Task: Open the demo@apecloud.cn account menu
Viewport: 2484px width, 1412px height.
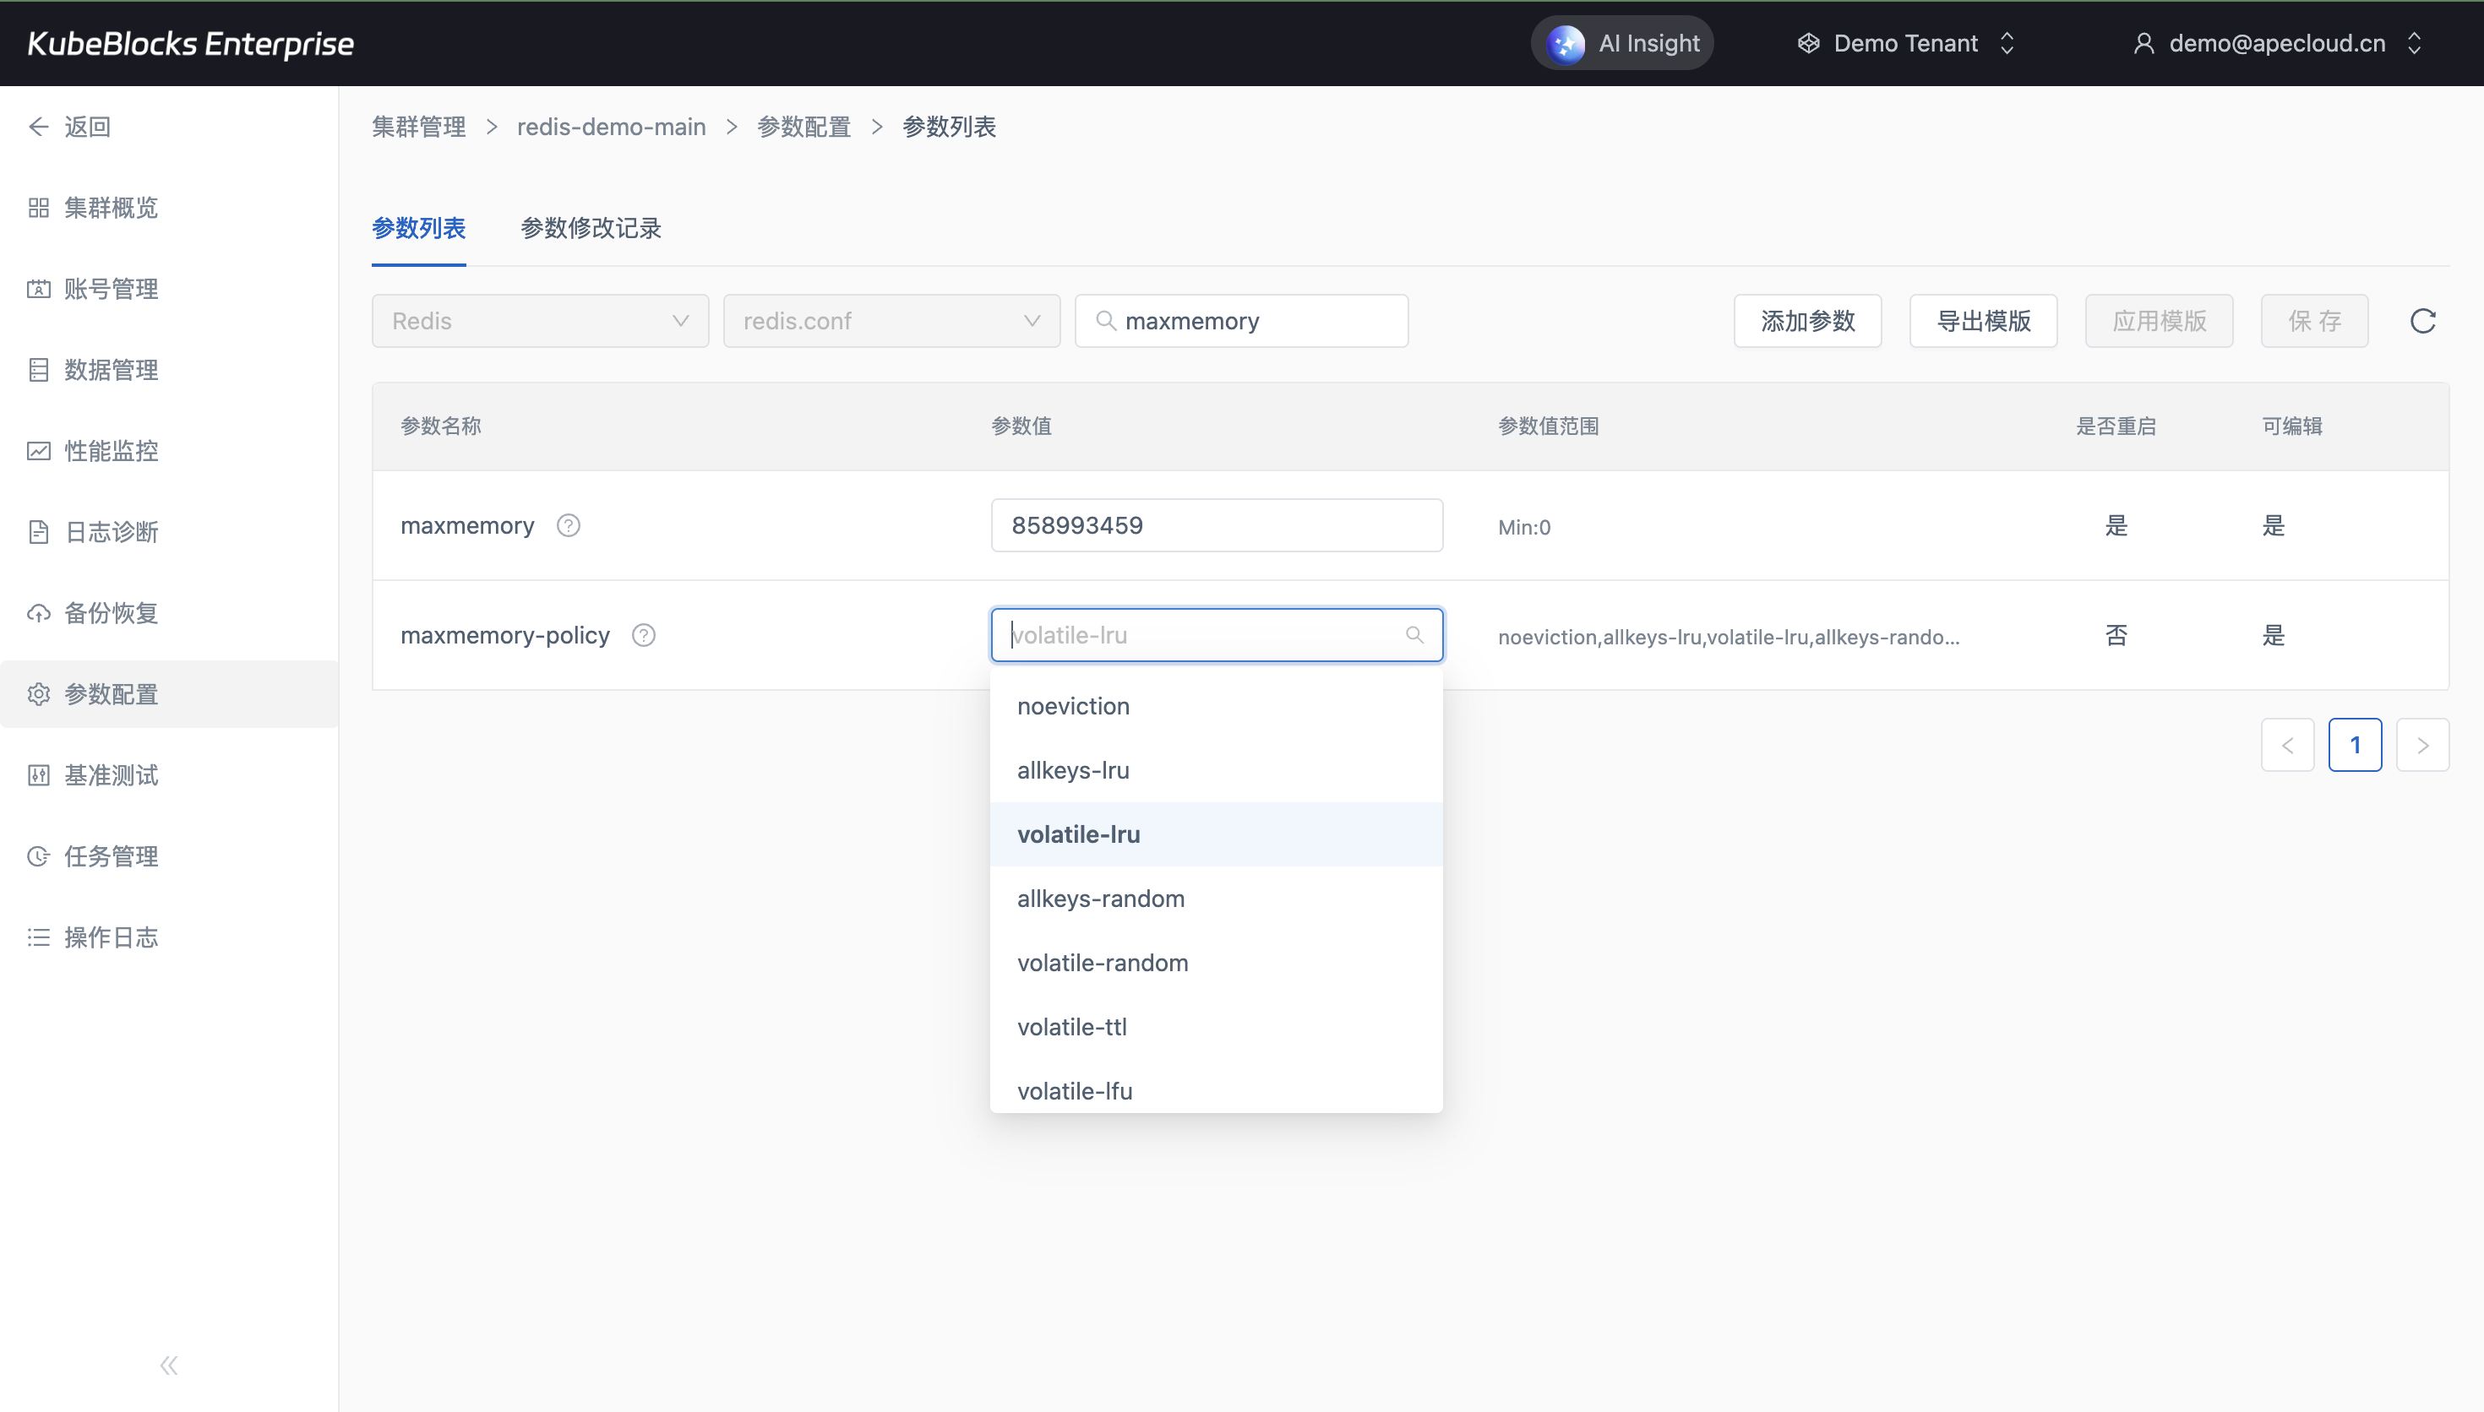Action: click(x=2275, y=44)
